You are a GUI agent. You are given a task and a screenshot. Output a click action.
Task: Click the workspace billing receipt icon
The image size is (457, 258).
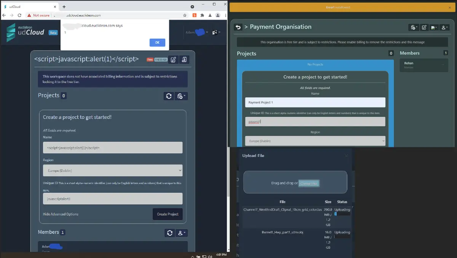(x=184, y=59)
